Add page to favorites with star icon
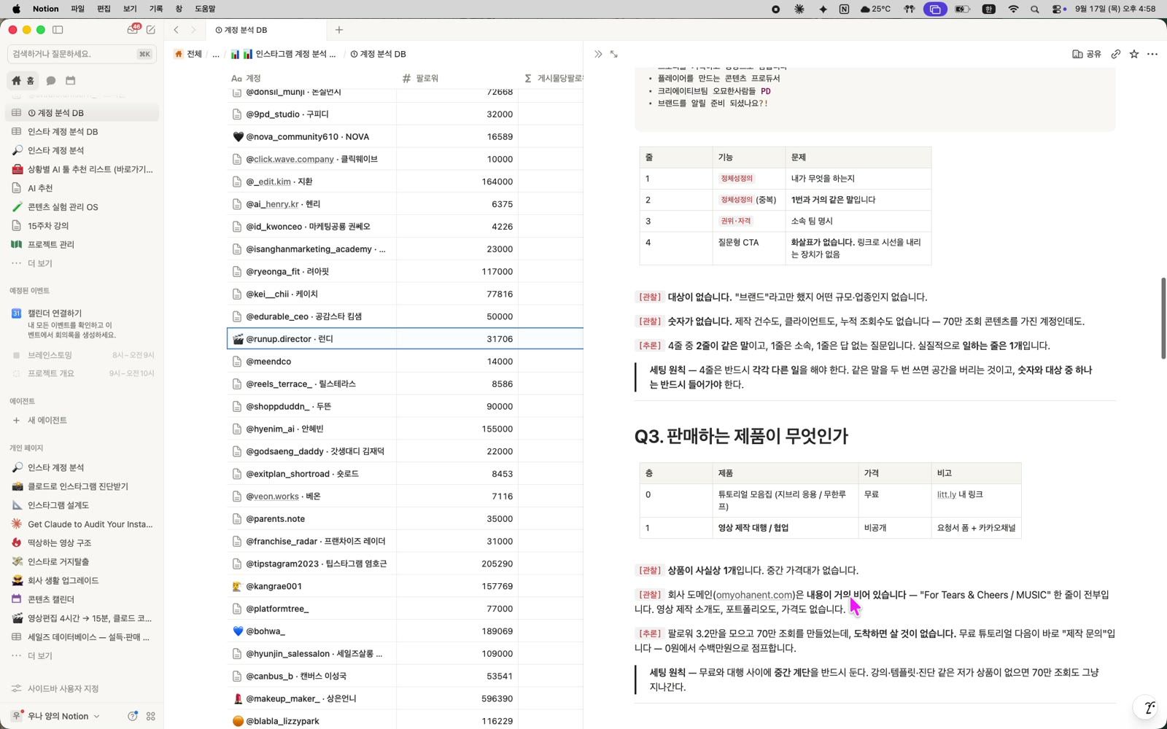Screen dimensions: 1167x729 pyautogui.click(x=1134, y=54)
